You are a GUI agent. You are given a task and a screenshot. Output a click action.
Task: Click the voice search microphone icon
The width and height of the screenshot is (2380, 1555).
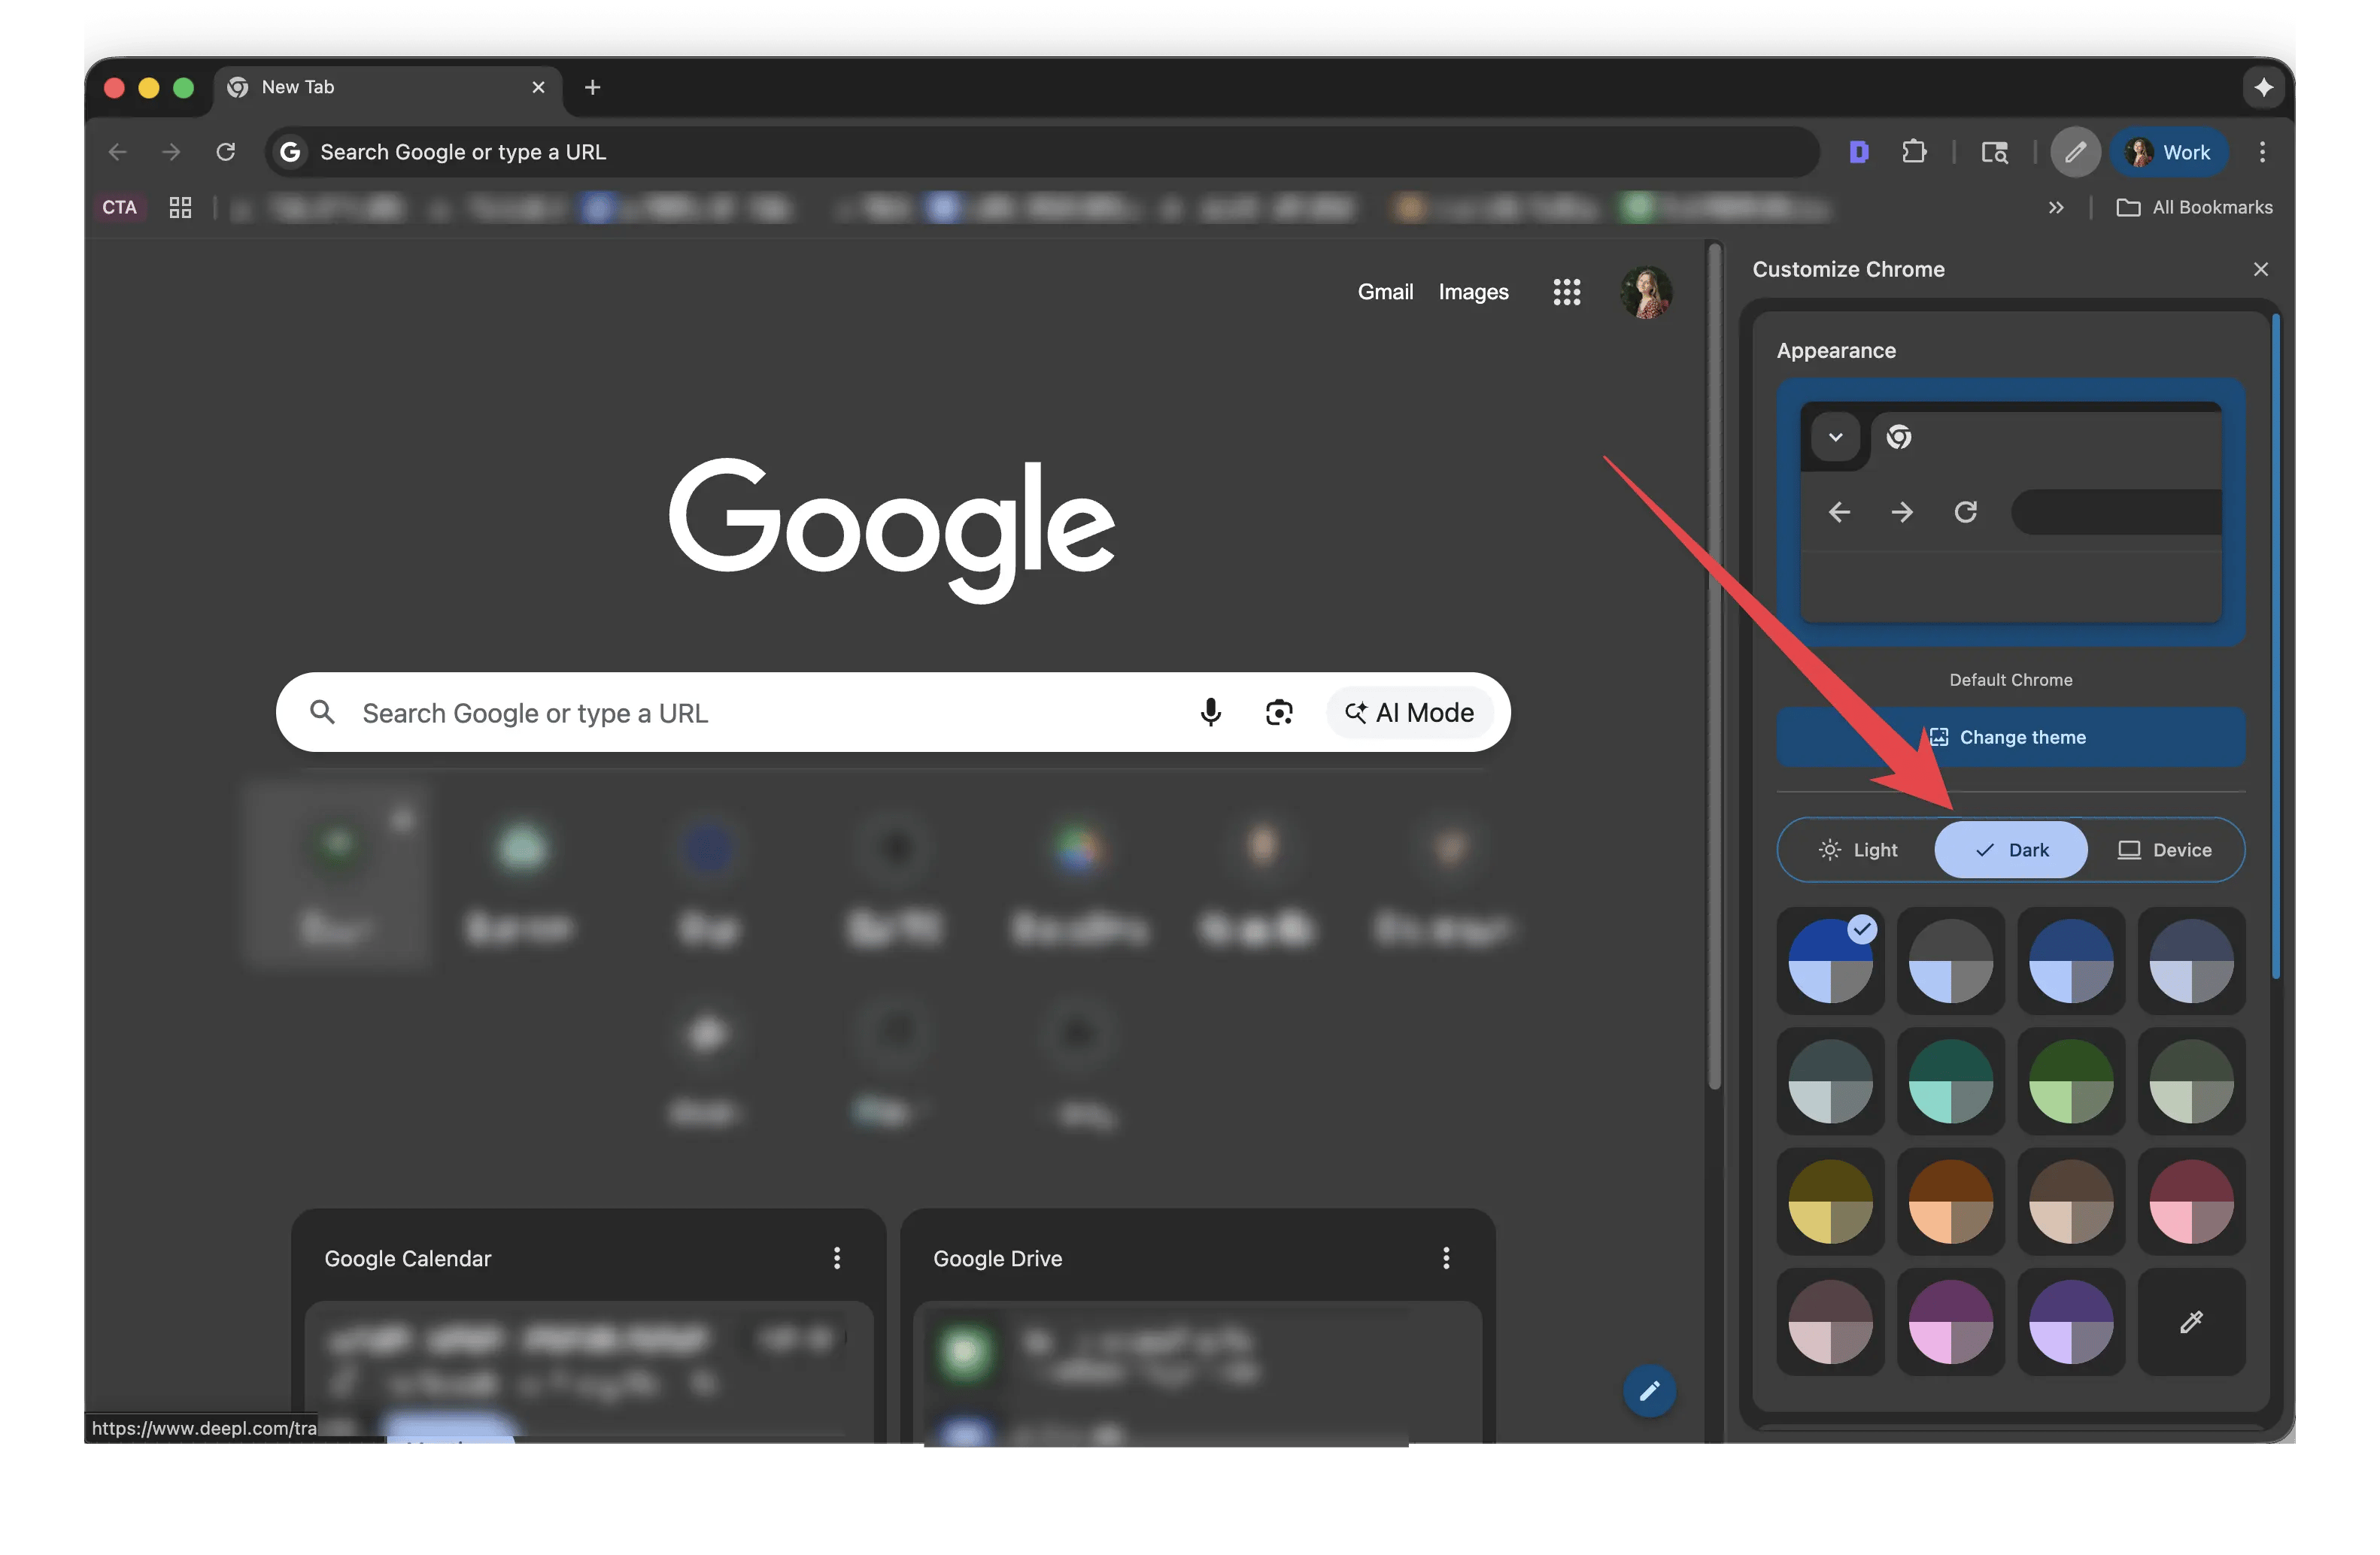1210,713
